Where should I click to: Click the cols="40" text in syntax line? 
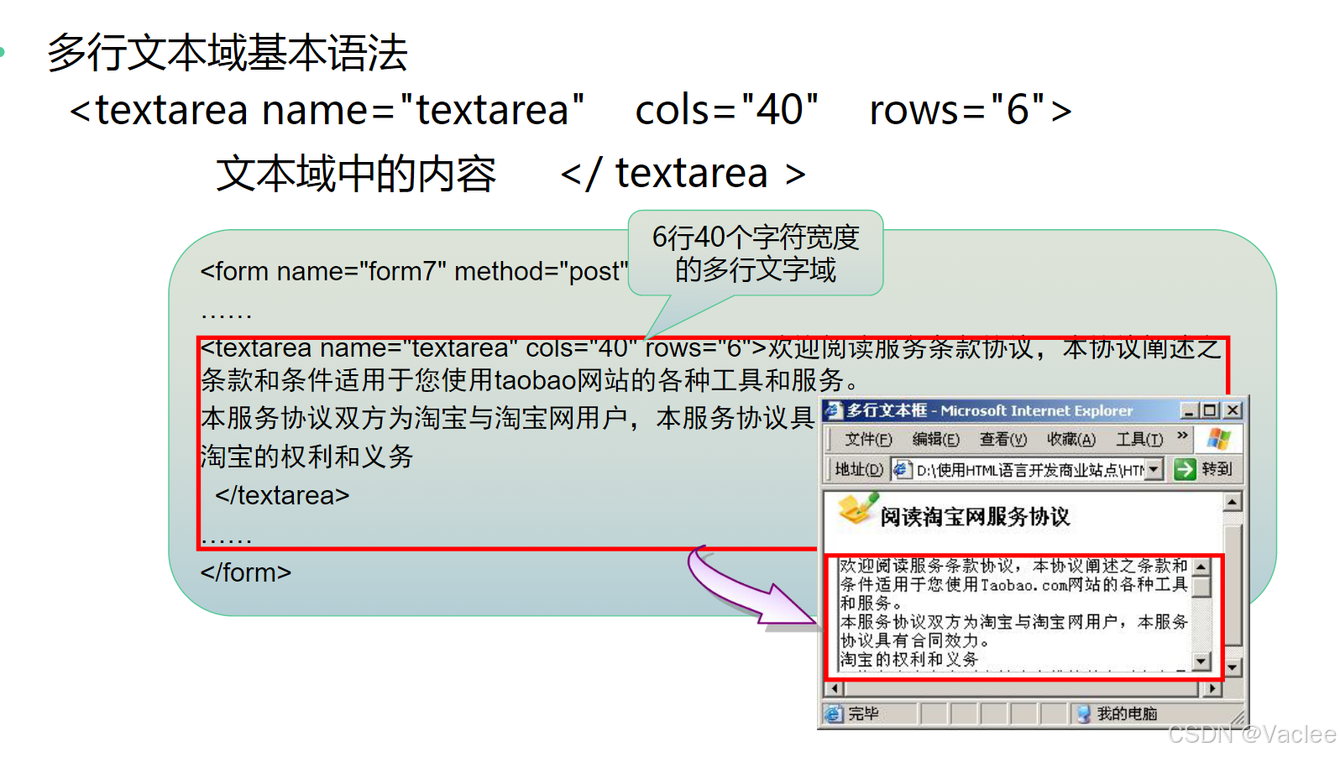(726, 110)
